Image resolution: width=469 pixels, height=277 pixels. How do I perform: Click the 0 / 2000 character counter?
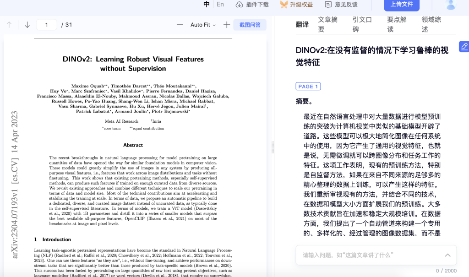coord(446,271)
